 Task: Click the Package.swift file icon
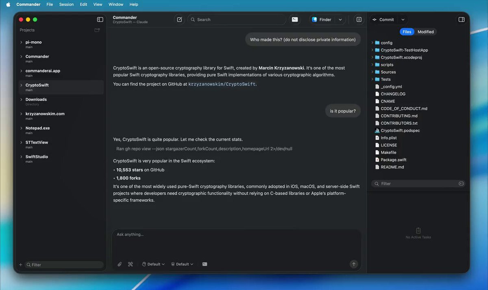click(x=377, y=160)
